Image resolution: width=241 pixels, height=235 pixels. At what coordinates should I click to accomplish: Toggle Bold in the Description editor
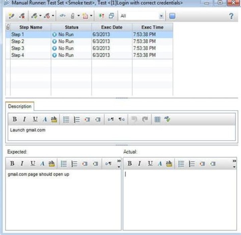coord(15,120)
